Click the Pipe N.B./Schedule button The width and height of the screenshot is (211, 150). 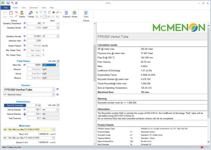click(15, 106)
